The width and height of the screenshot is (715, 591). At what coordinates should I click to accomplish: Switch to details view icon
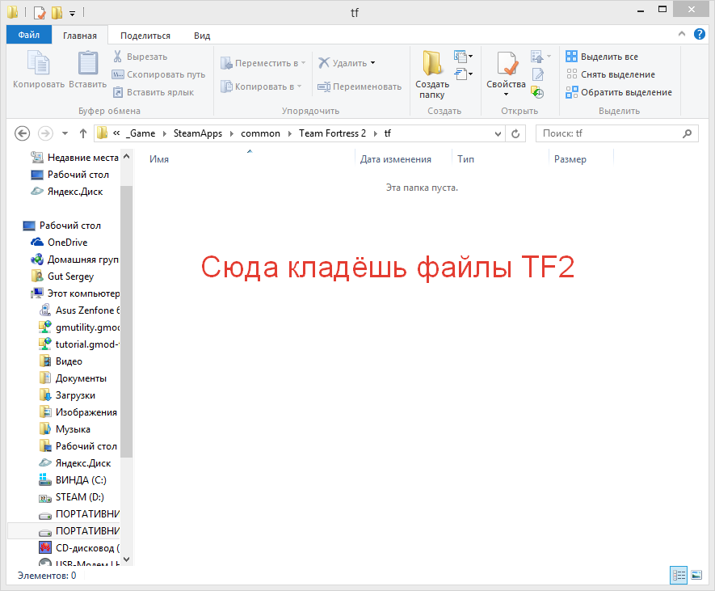coord(679,575)
